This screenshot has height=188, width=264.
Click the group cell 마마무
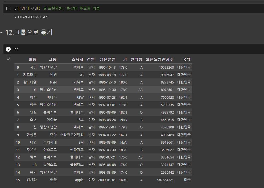(52, 97)
